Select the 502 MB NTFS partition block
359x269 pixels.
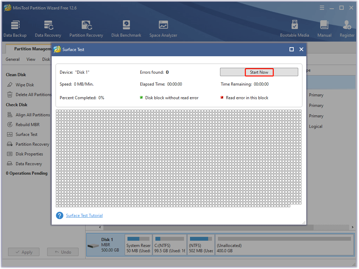(201, 245)
